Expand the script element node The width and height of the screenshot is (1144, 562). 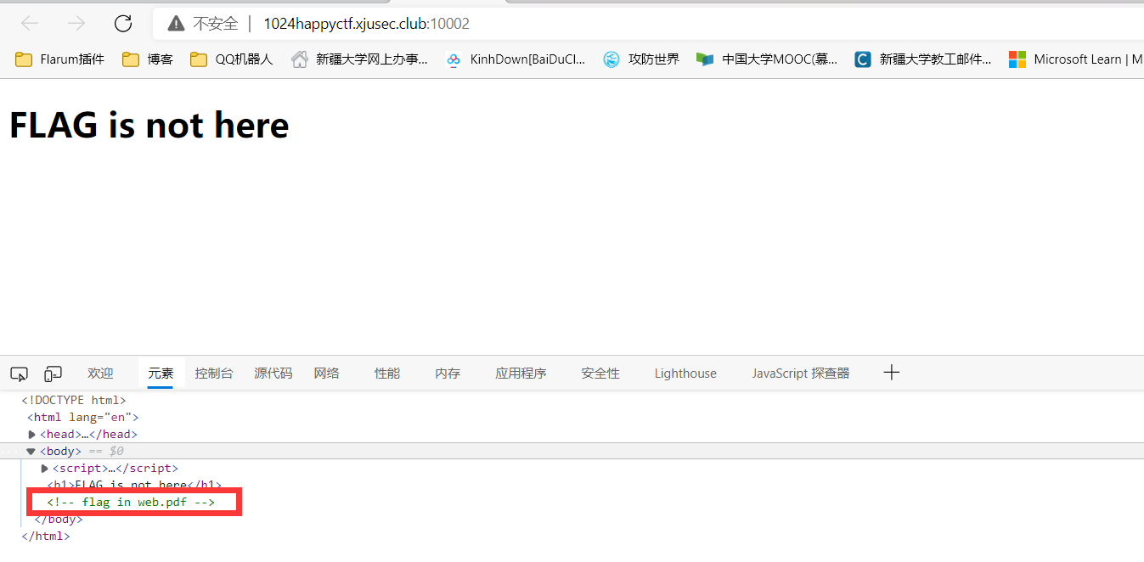click(x=45, y=469)
